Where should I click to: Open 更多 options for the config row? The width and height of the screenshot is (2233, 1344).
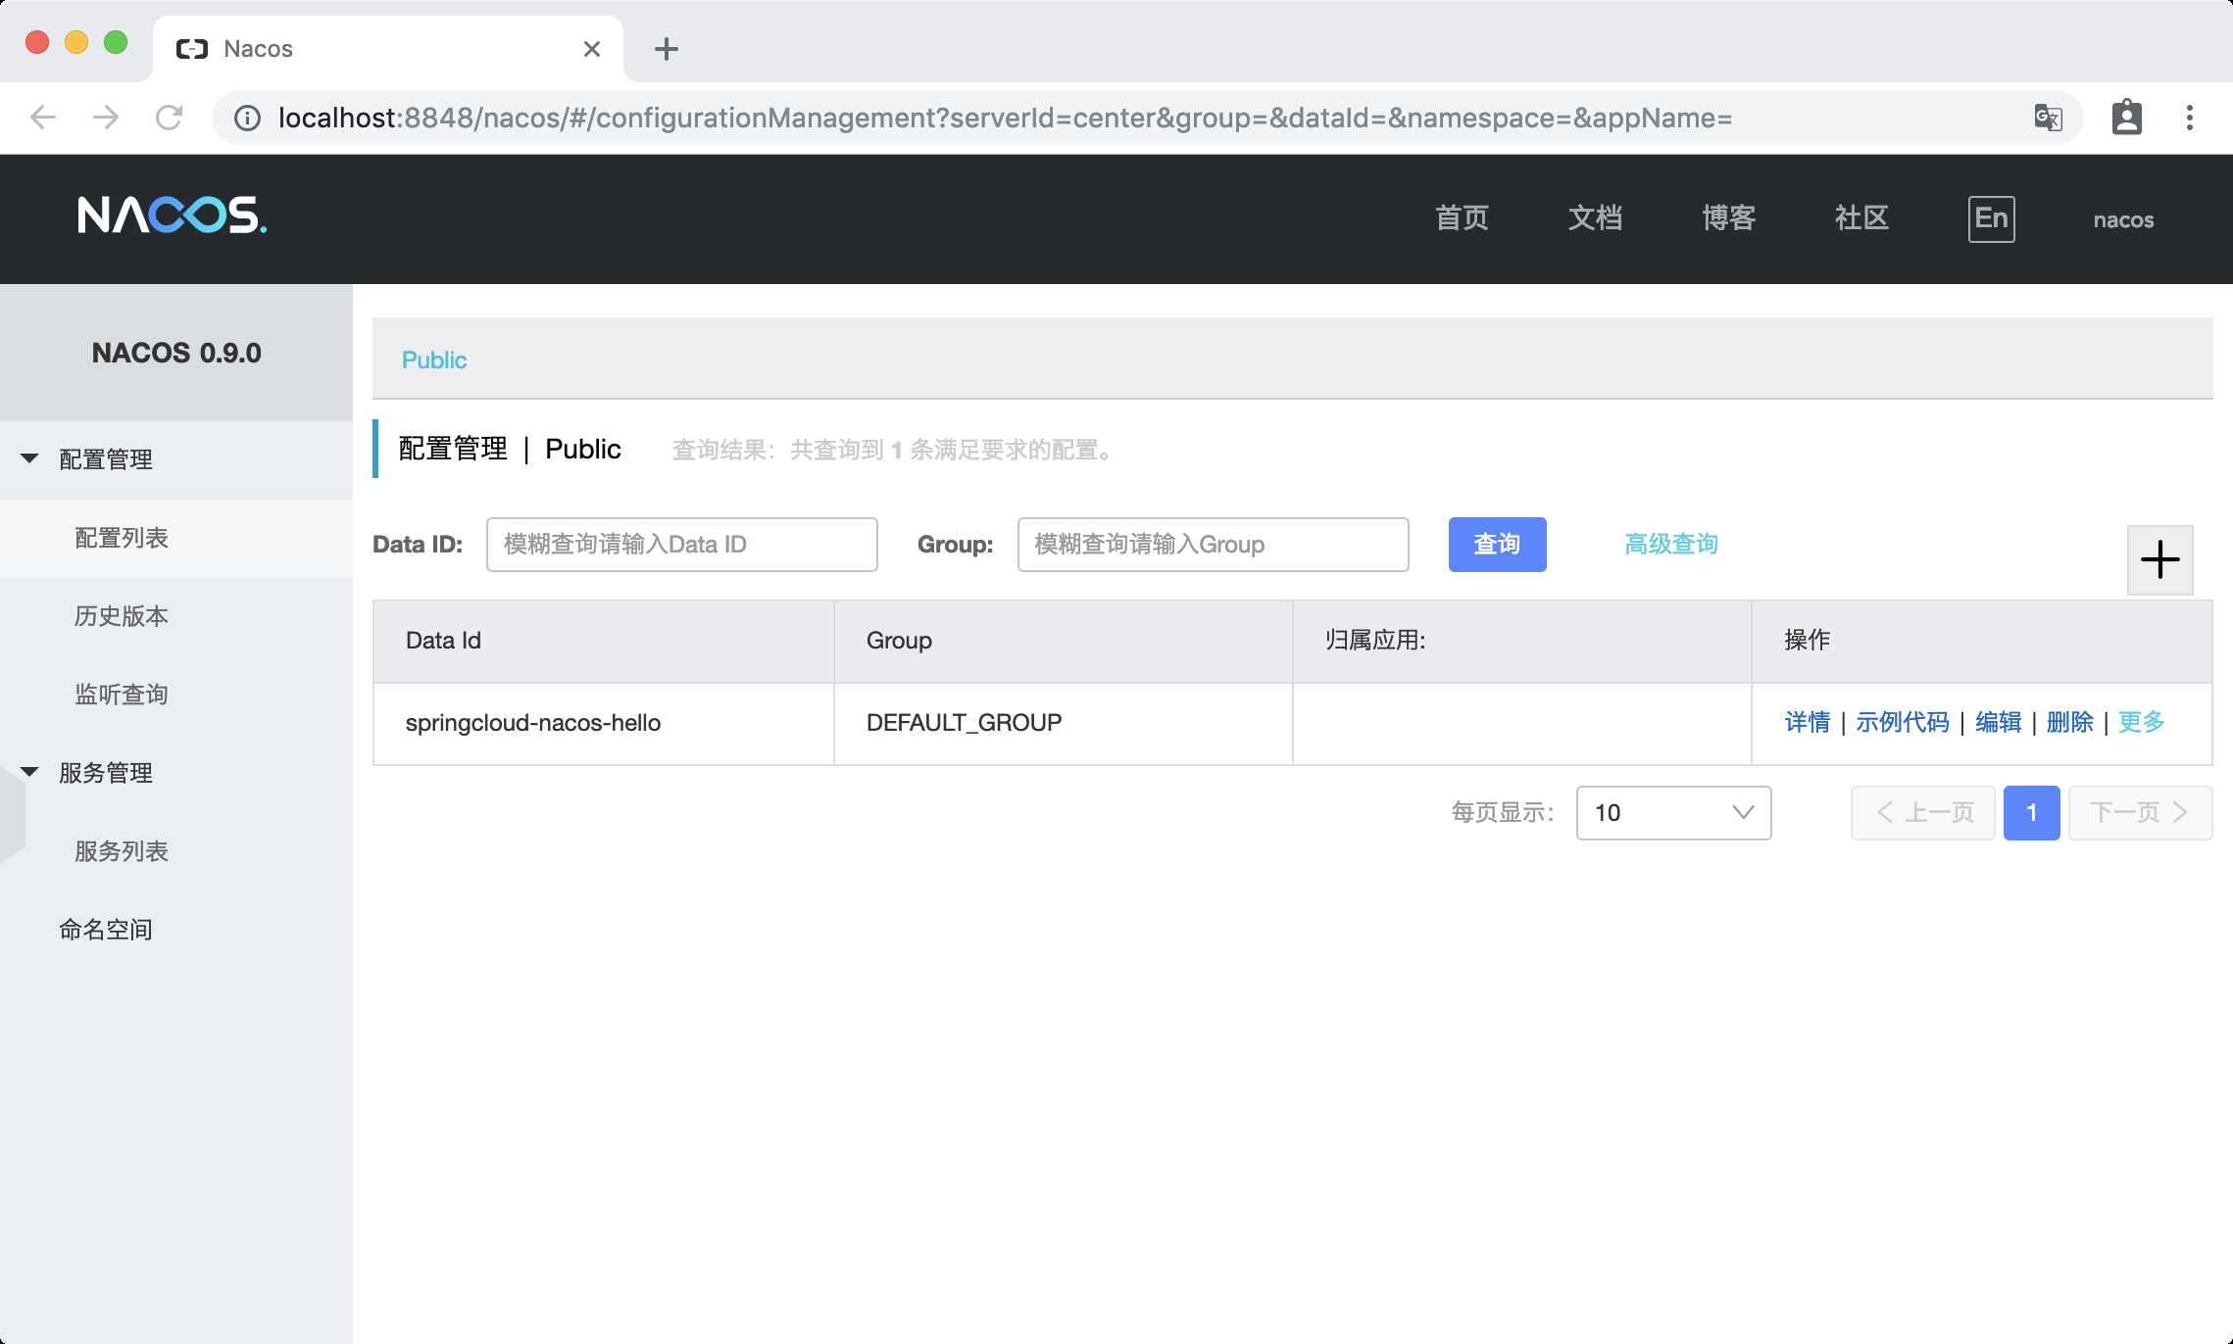[x=2141, y=723]
